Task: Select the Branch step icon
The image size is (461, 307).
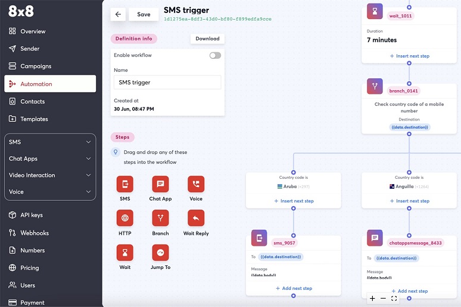Action: tap(160, 219)
